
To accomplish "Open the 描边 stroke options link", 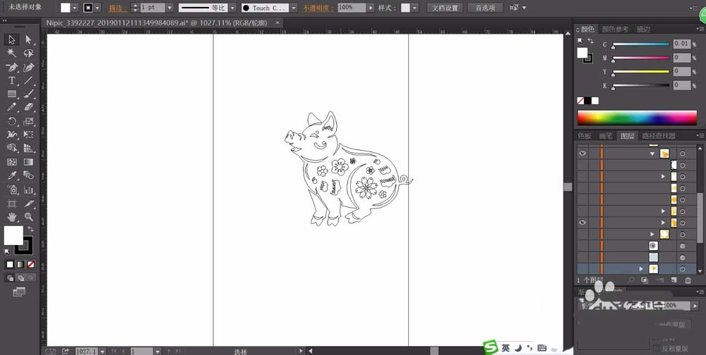I will click(118, 8).
